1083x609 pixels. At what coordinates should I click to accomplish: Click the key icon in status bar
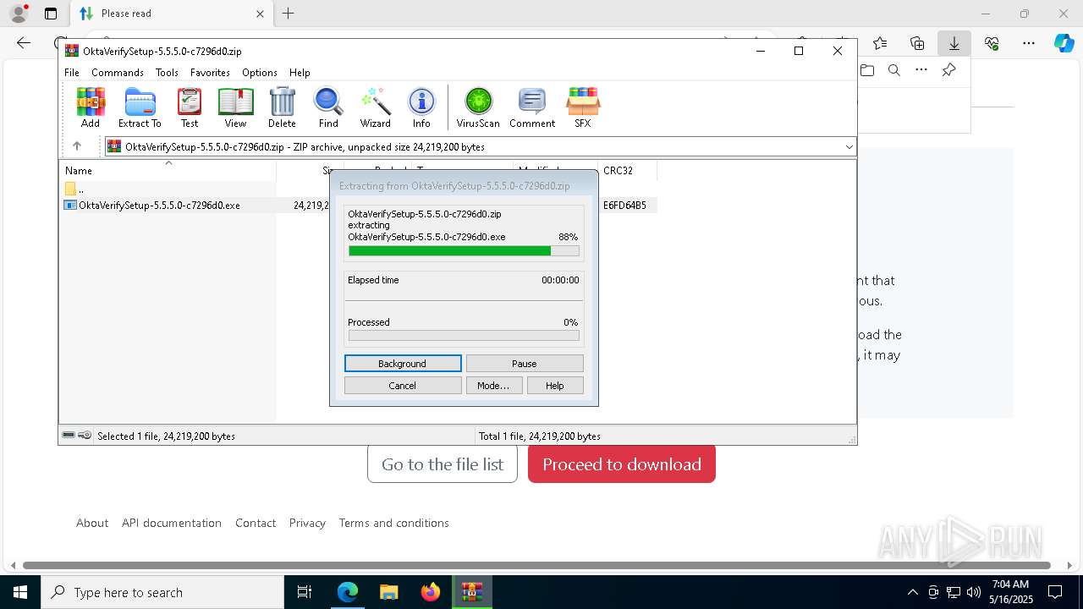pos(85,436)
